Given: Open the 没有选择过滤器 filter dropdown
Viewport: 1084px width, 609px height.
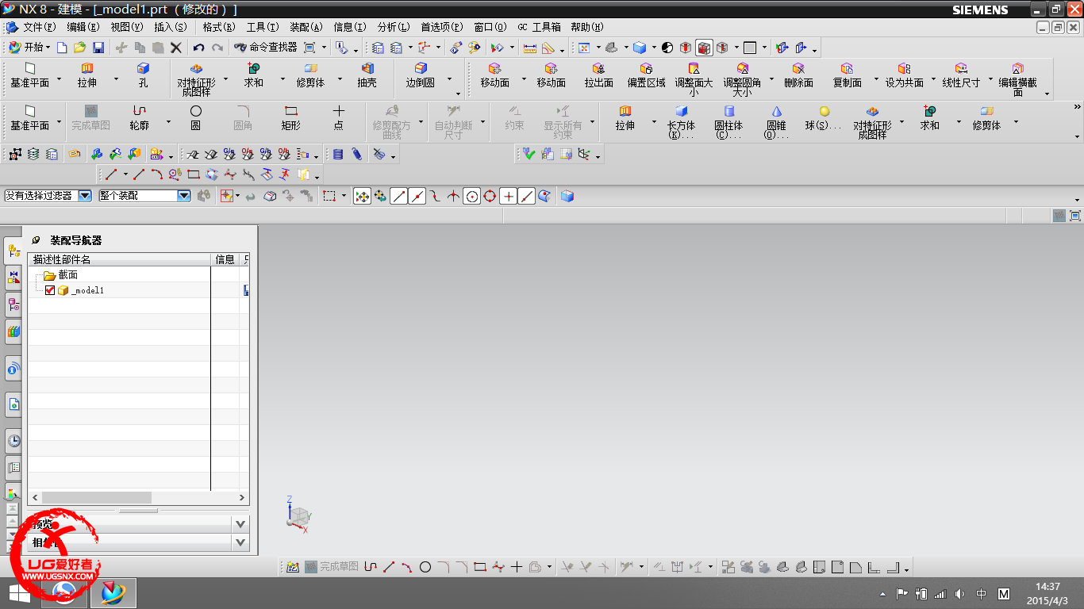Looking at the screenshot, I should 85,196.
